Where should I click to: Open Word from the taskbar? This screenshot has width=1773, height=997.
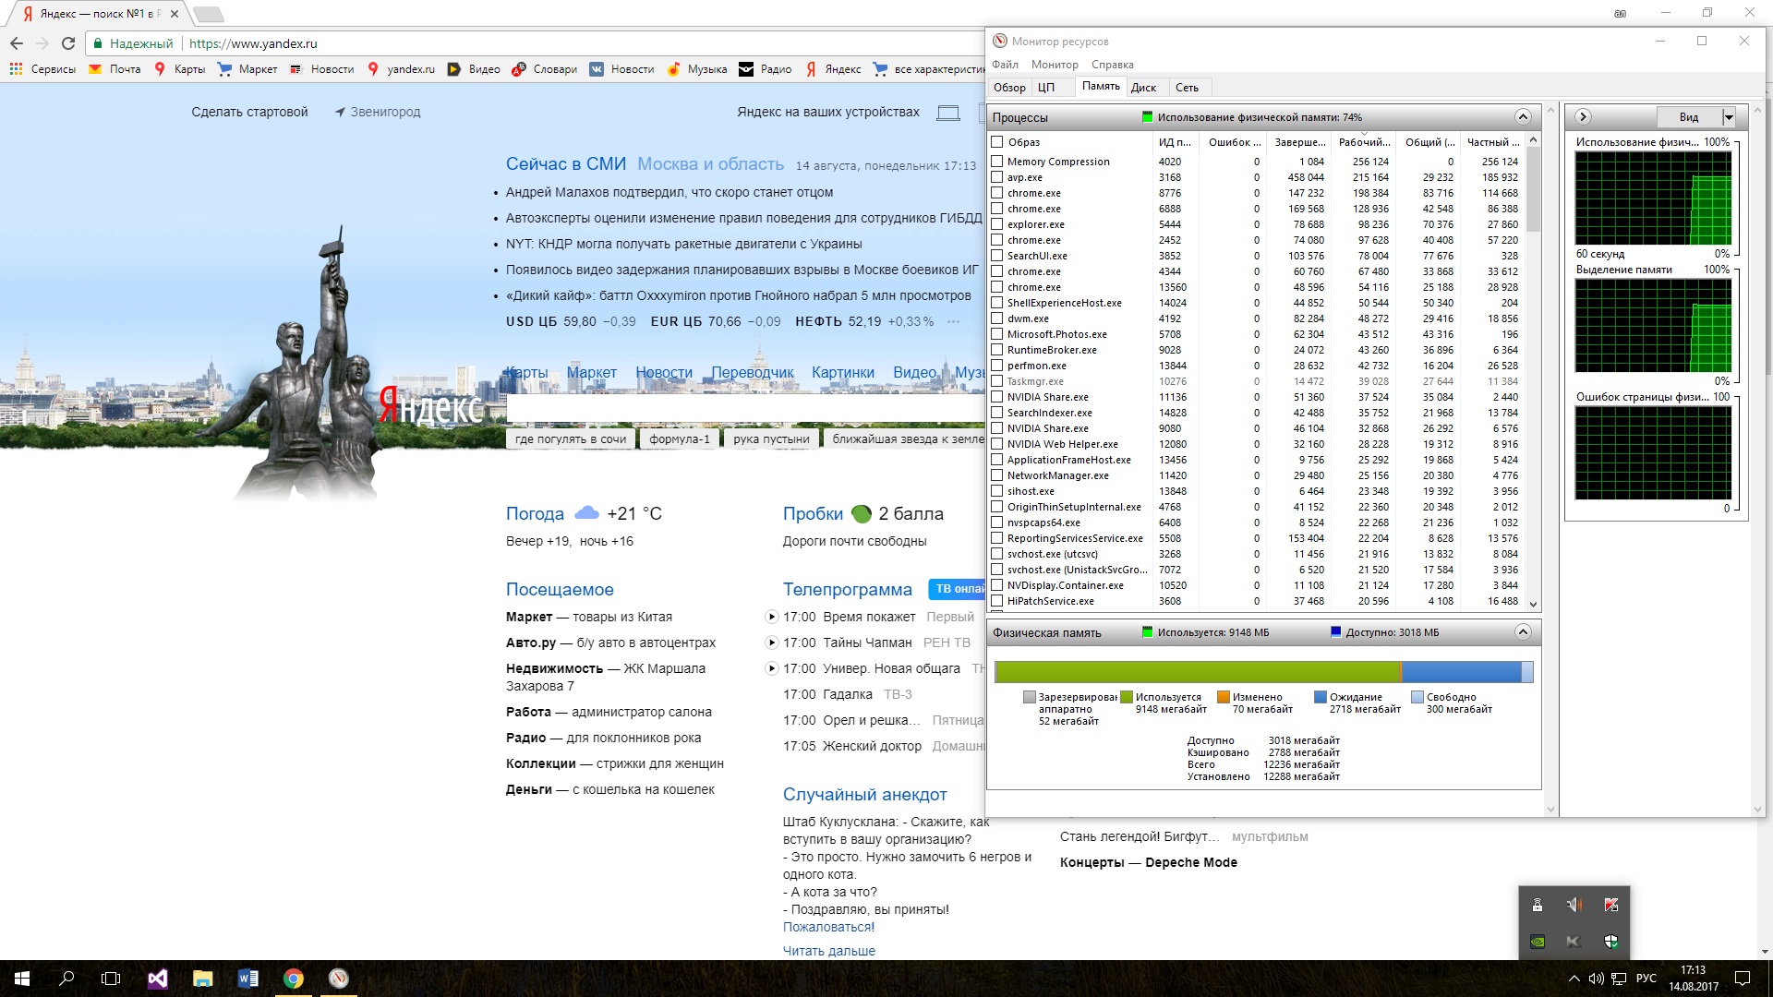[247, 979]
